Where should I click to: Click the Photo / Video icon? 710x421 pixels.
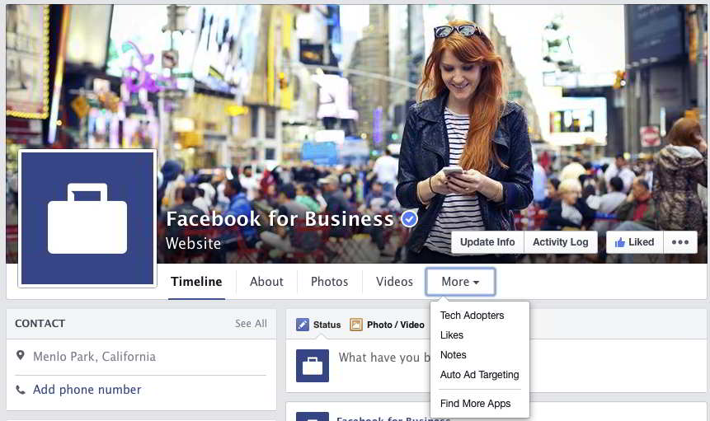point(356,325)
